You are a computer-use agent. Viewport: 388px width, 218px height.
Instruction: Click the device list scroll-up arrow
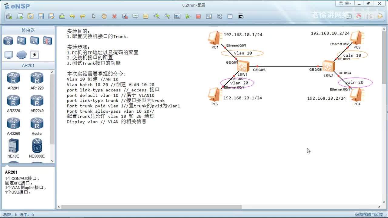click(52, 72)
